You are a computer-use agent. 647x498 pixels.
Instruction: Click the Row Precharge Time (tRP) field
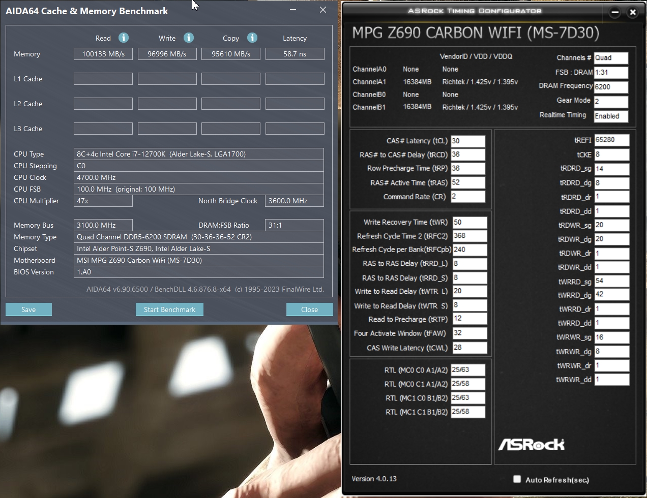468,168
